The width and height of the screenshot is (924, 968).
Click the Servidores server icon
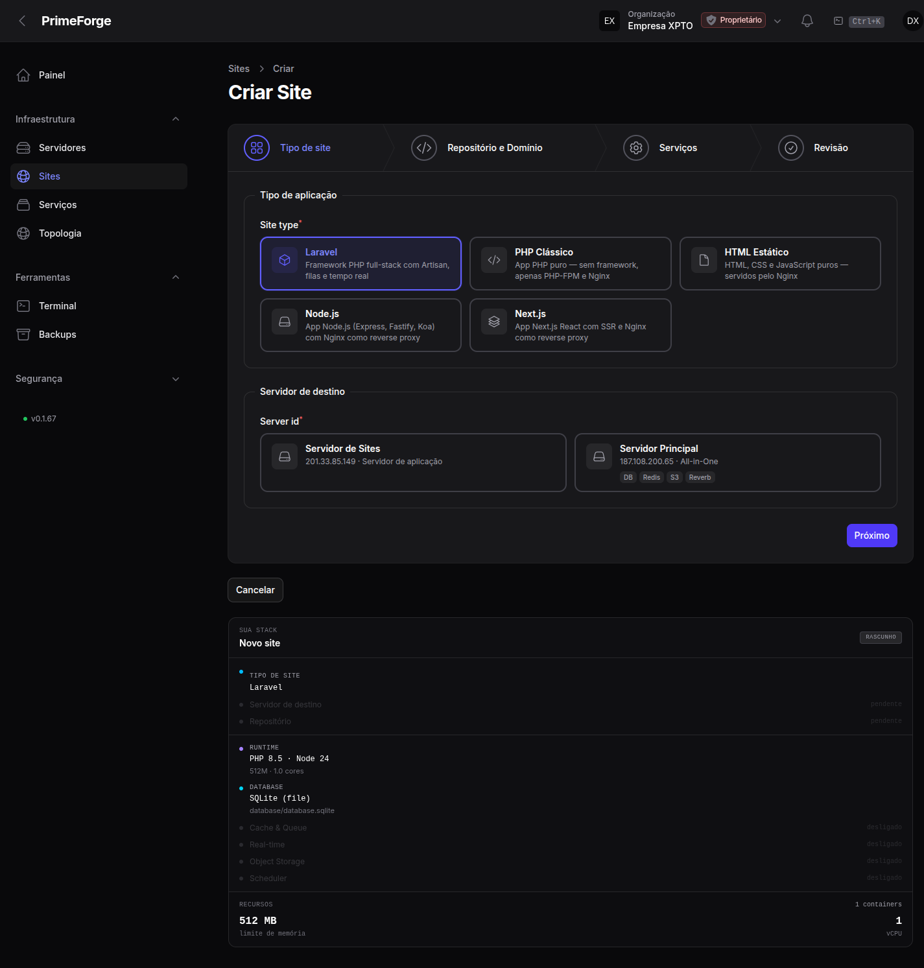tap(23, 148)
